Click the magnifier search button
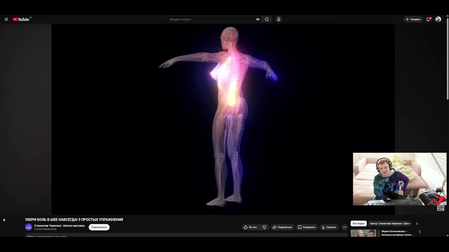The height and width of the screenshot is (252, 449). point(267,19)
